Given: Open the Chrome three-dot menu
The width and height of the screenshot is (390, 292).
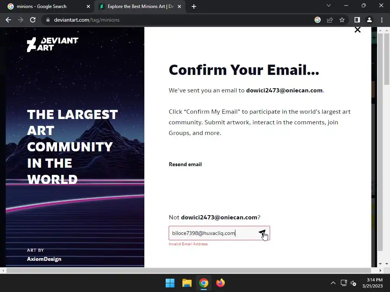Looking at the screenshot, I should click(382, 20).
